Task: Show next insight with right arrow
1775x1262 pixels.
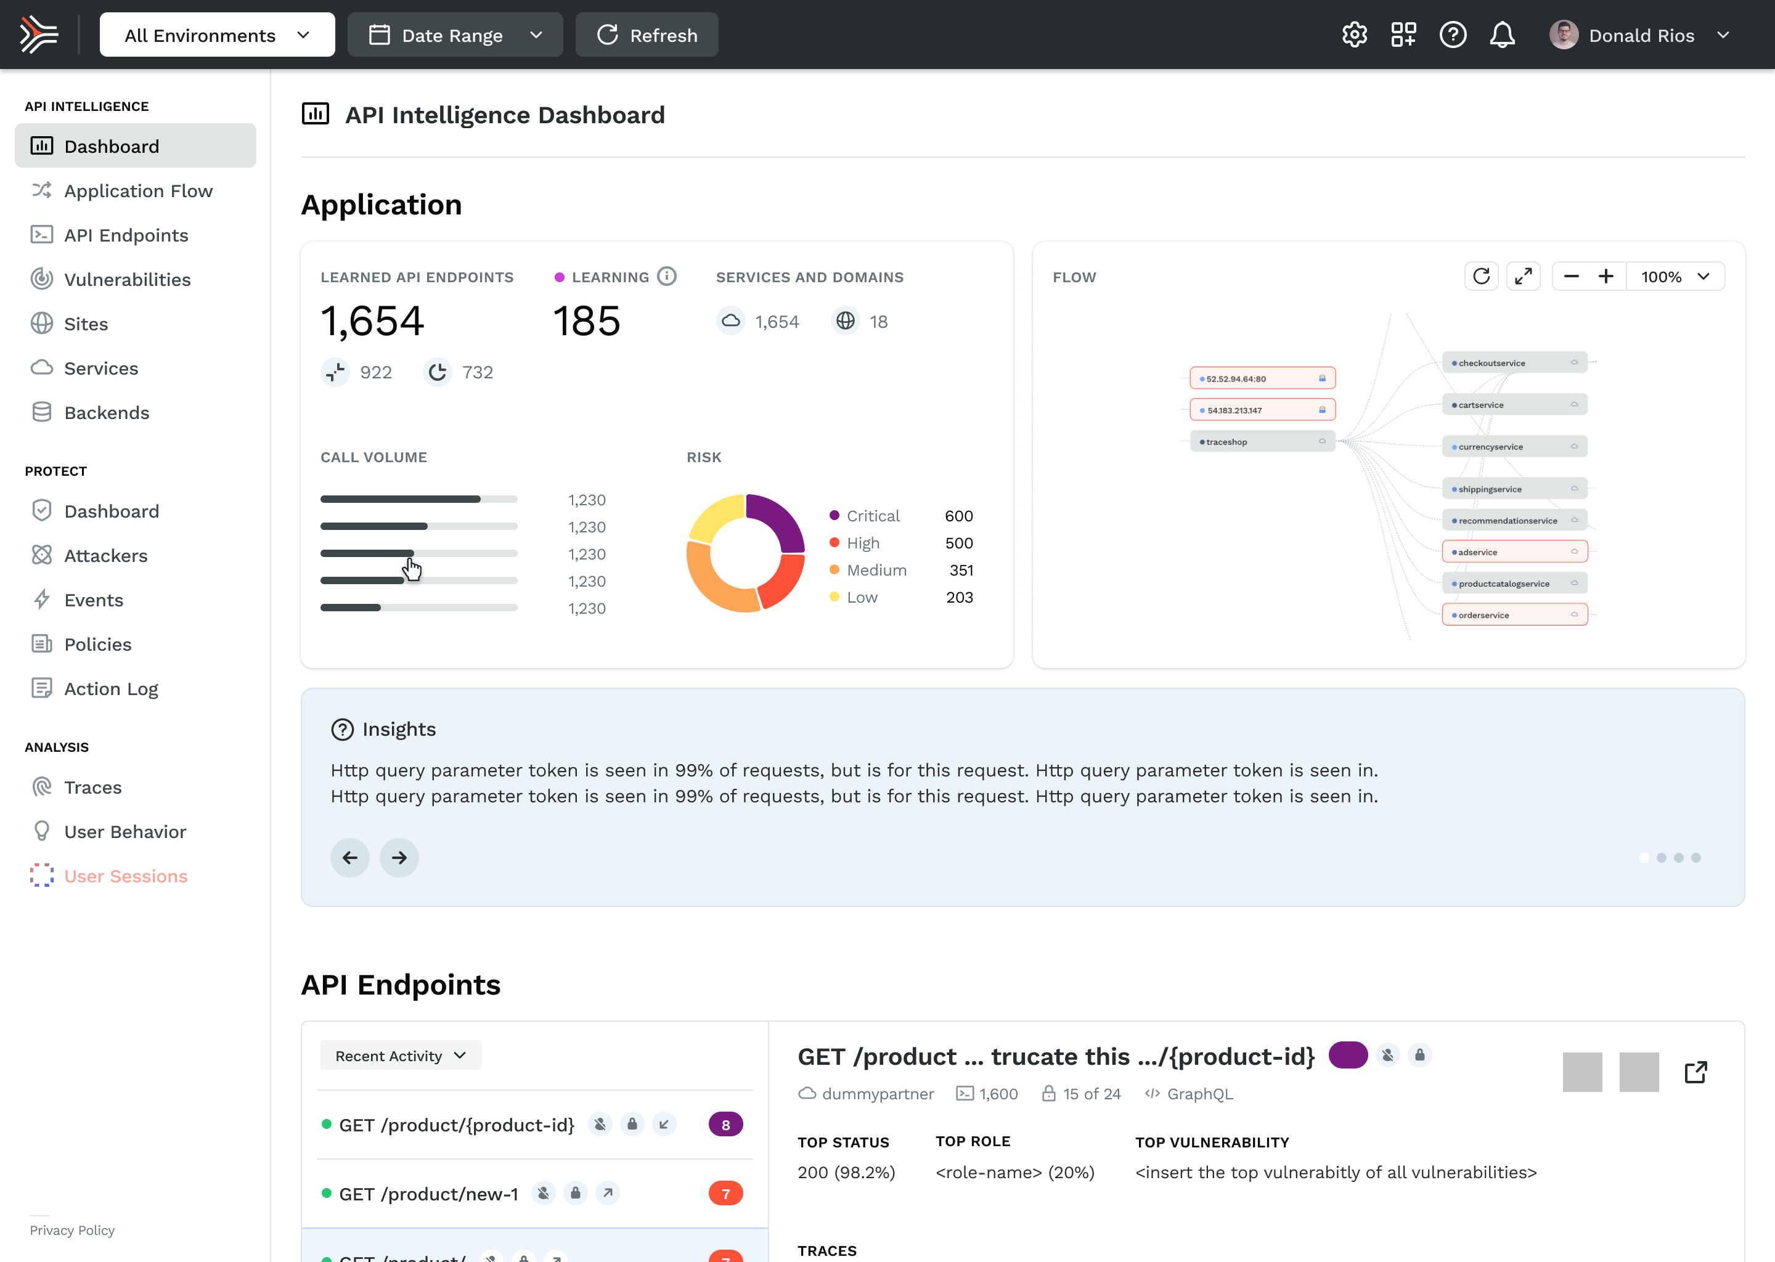Action: coord(399,857)
